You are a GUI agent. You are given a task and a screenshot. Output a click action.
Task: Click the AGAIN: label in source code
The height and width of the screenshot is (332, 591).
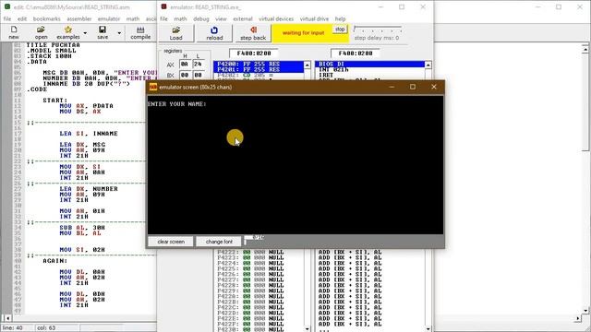tap(55, 261)
